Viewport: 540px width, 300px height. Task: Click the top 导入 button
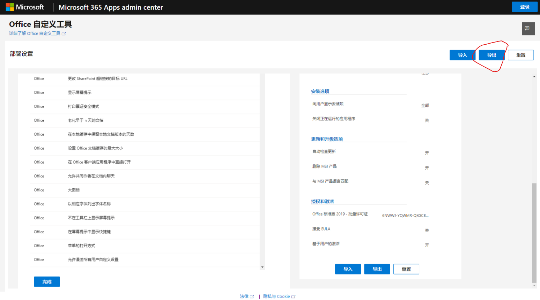(x=463, y=55)
